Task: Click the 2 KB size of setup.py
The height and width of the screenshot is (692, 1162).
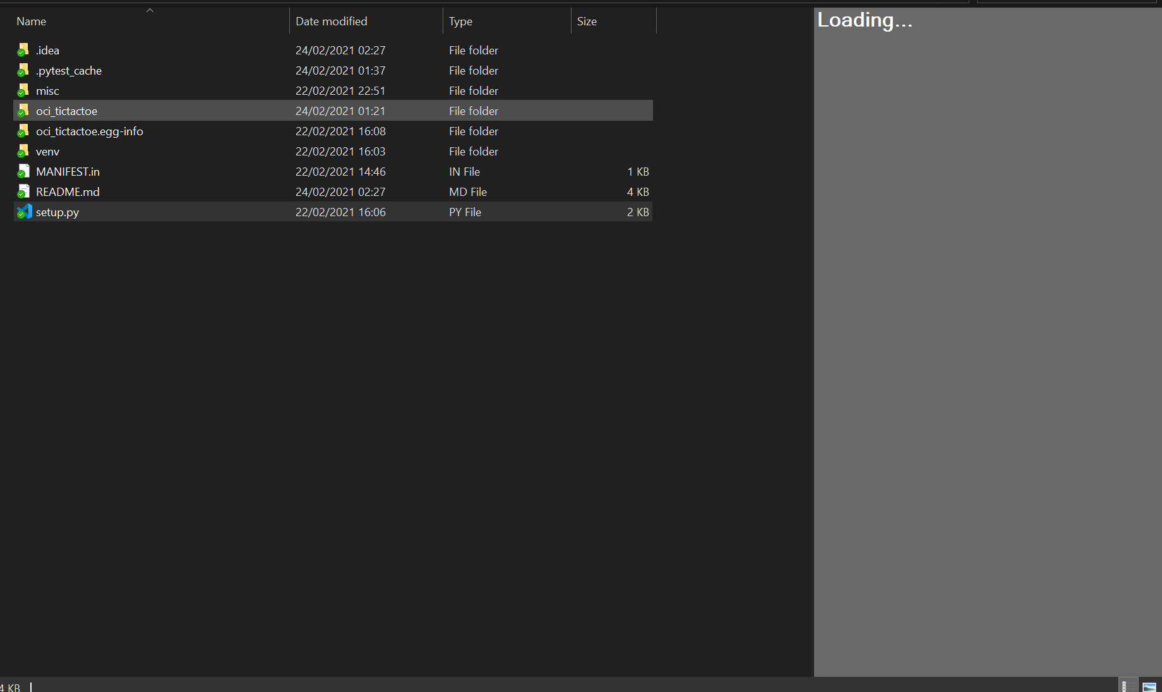Action: click(638, 212)
